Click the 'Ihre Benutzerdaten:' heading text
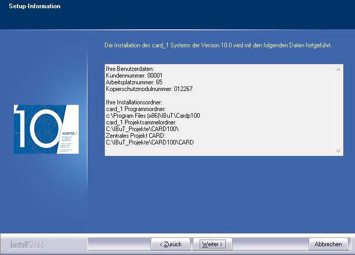Image resolution: width=355 pixels, height=255 pixels. pyautogui.click(x=130, y=69)
